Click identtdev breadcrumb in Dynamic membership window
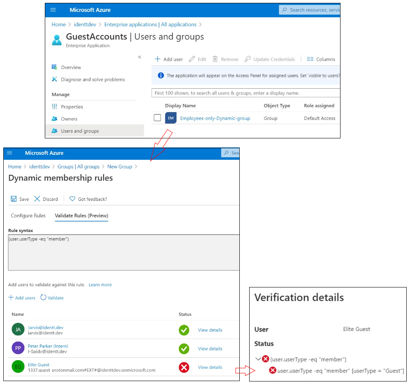The height and width of the screenshot is (386, 410). [x=39, y=167]
